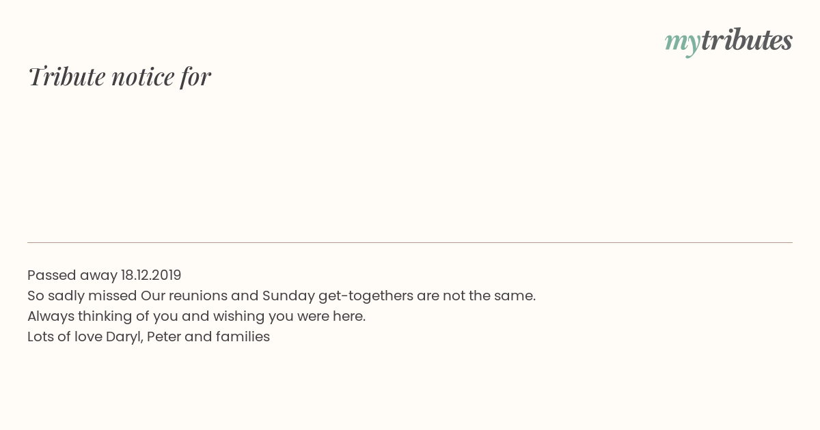Click the "get-togethers" word
This screenshot has width=820, height=430.
tap(366, 296)
